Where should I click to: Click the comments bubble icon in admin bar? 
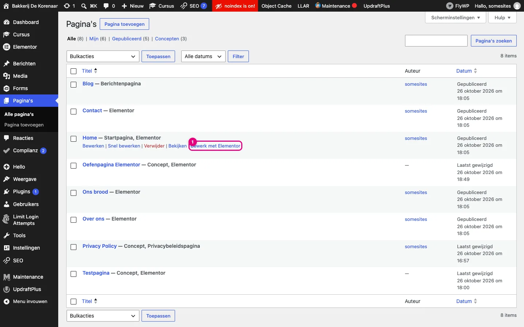click(106, 6)
